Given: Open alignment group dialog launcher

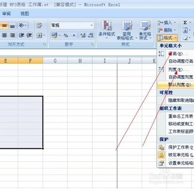Looking at the screenshot, I should [x=44, y=44].
